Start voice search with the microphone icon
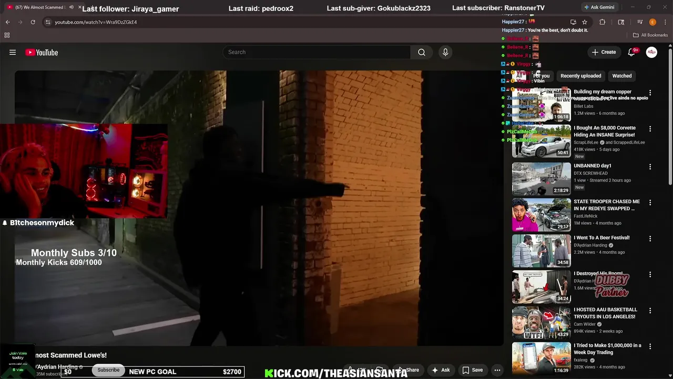The width and height of the screenshot is (673, 379). 445,52
